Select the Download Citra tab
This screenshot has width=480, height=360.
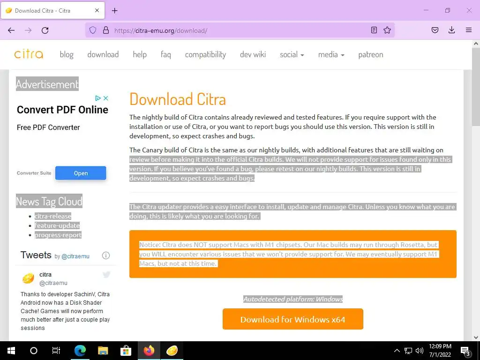[52, 10]
